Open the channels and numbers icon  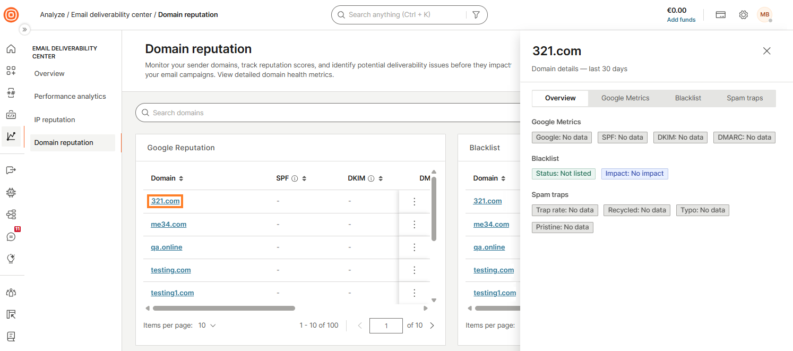[11, 93]
